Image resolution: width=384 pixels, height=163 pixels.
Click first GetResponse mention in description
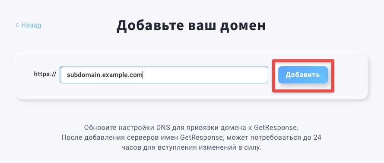[x=276, y=128]
